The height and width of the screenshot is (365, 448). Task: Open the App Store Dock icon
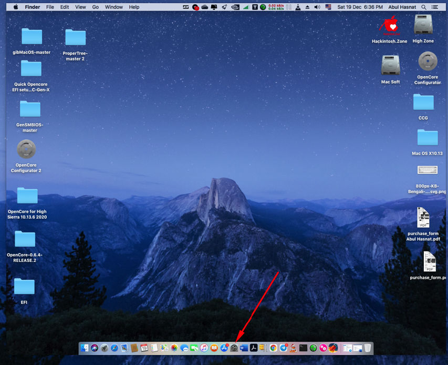click(224, 348)
